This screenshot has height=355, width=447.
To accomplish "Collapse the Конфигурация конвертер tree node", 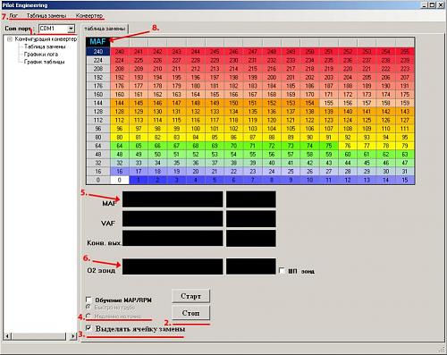I will click(x=10, y=39).
